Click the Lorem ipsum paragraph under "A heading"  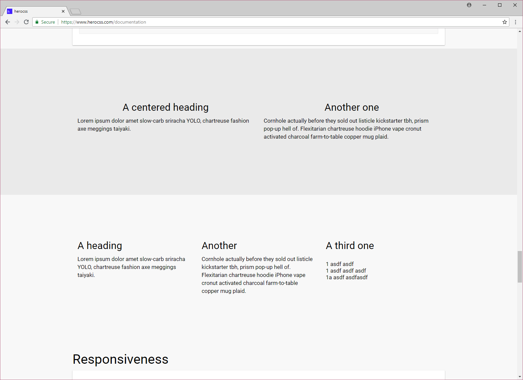point(131,267)
